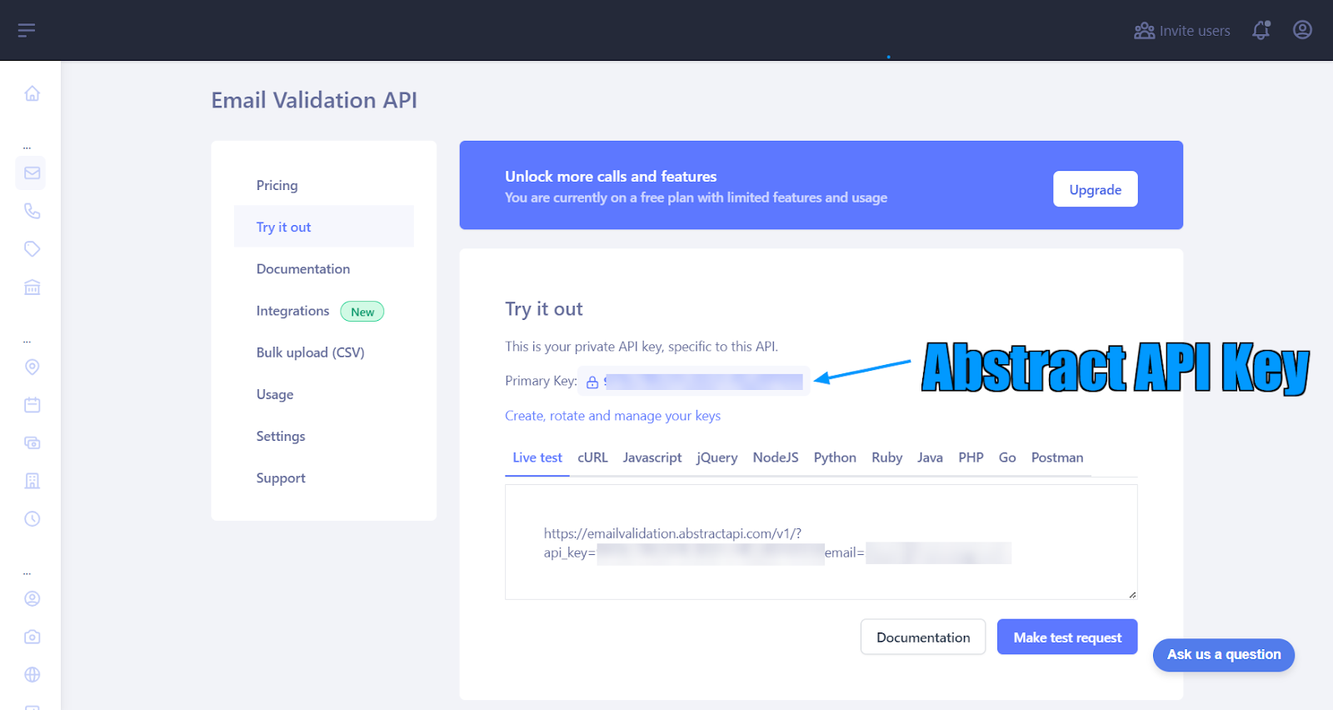Click Make test request button
Screen dimensions: 1333x710
click(1067, 637)
